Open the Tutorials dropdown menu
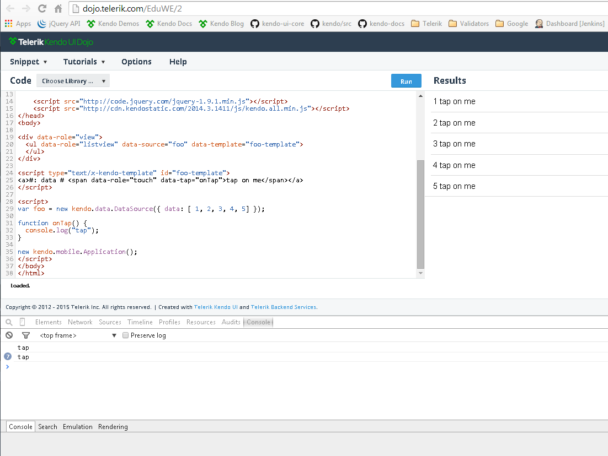The width and height of the screenshot is (608, 456). [x=84, y=62]
